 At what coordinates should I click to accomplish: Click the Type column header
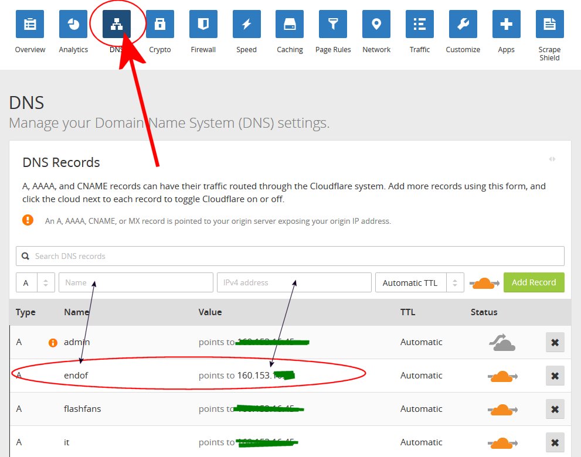pos(26,312)
